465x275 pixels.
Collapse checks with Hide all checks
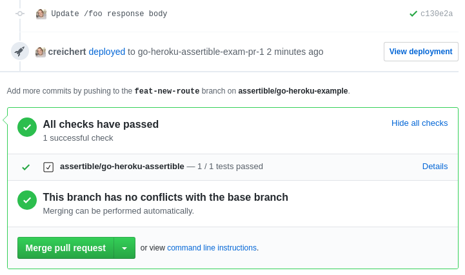tap(419, 123)
